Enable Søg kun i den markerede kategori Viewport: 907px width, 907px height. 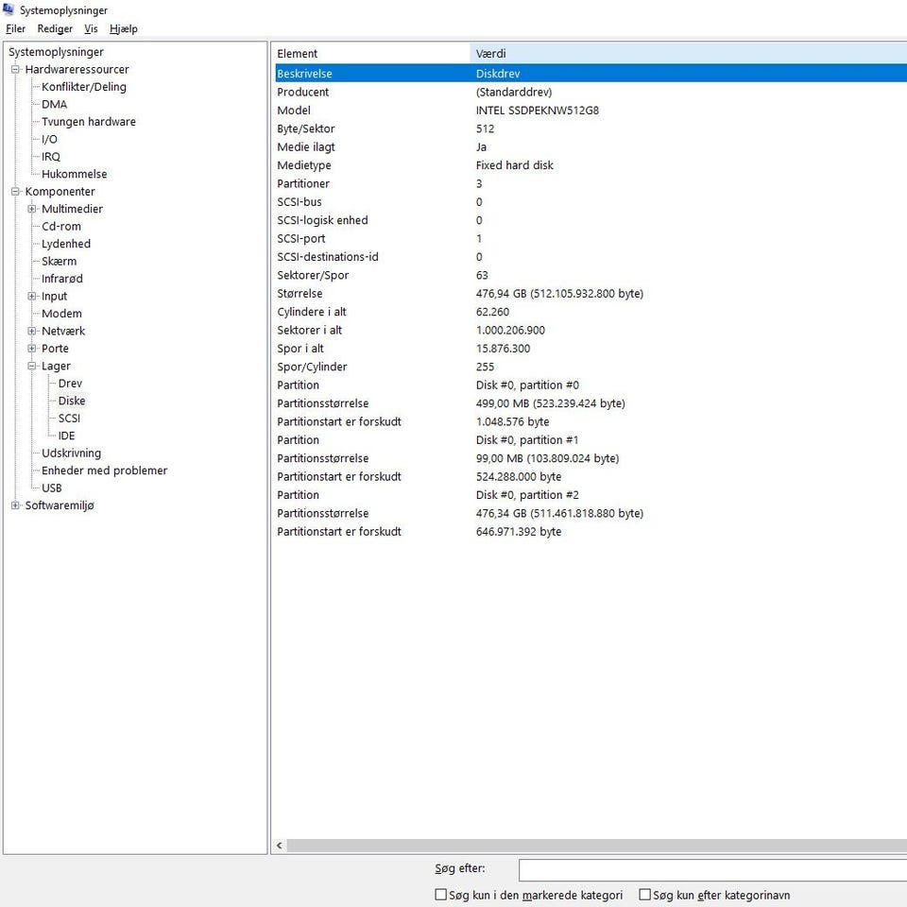click(x=440, y=895)
